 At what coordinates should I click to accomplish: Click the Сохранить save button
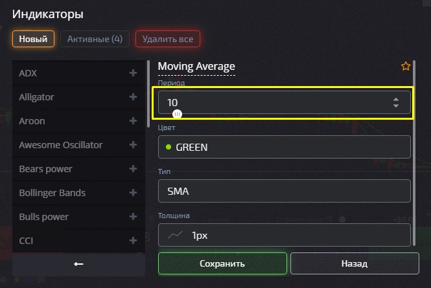click(x=222, y=263)
